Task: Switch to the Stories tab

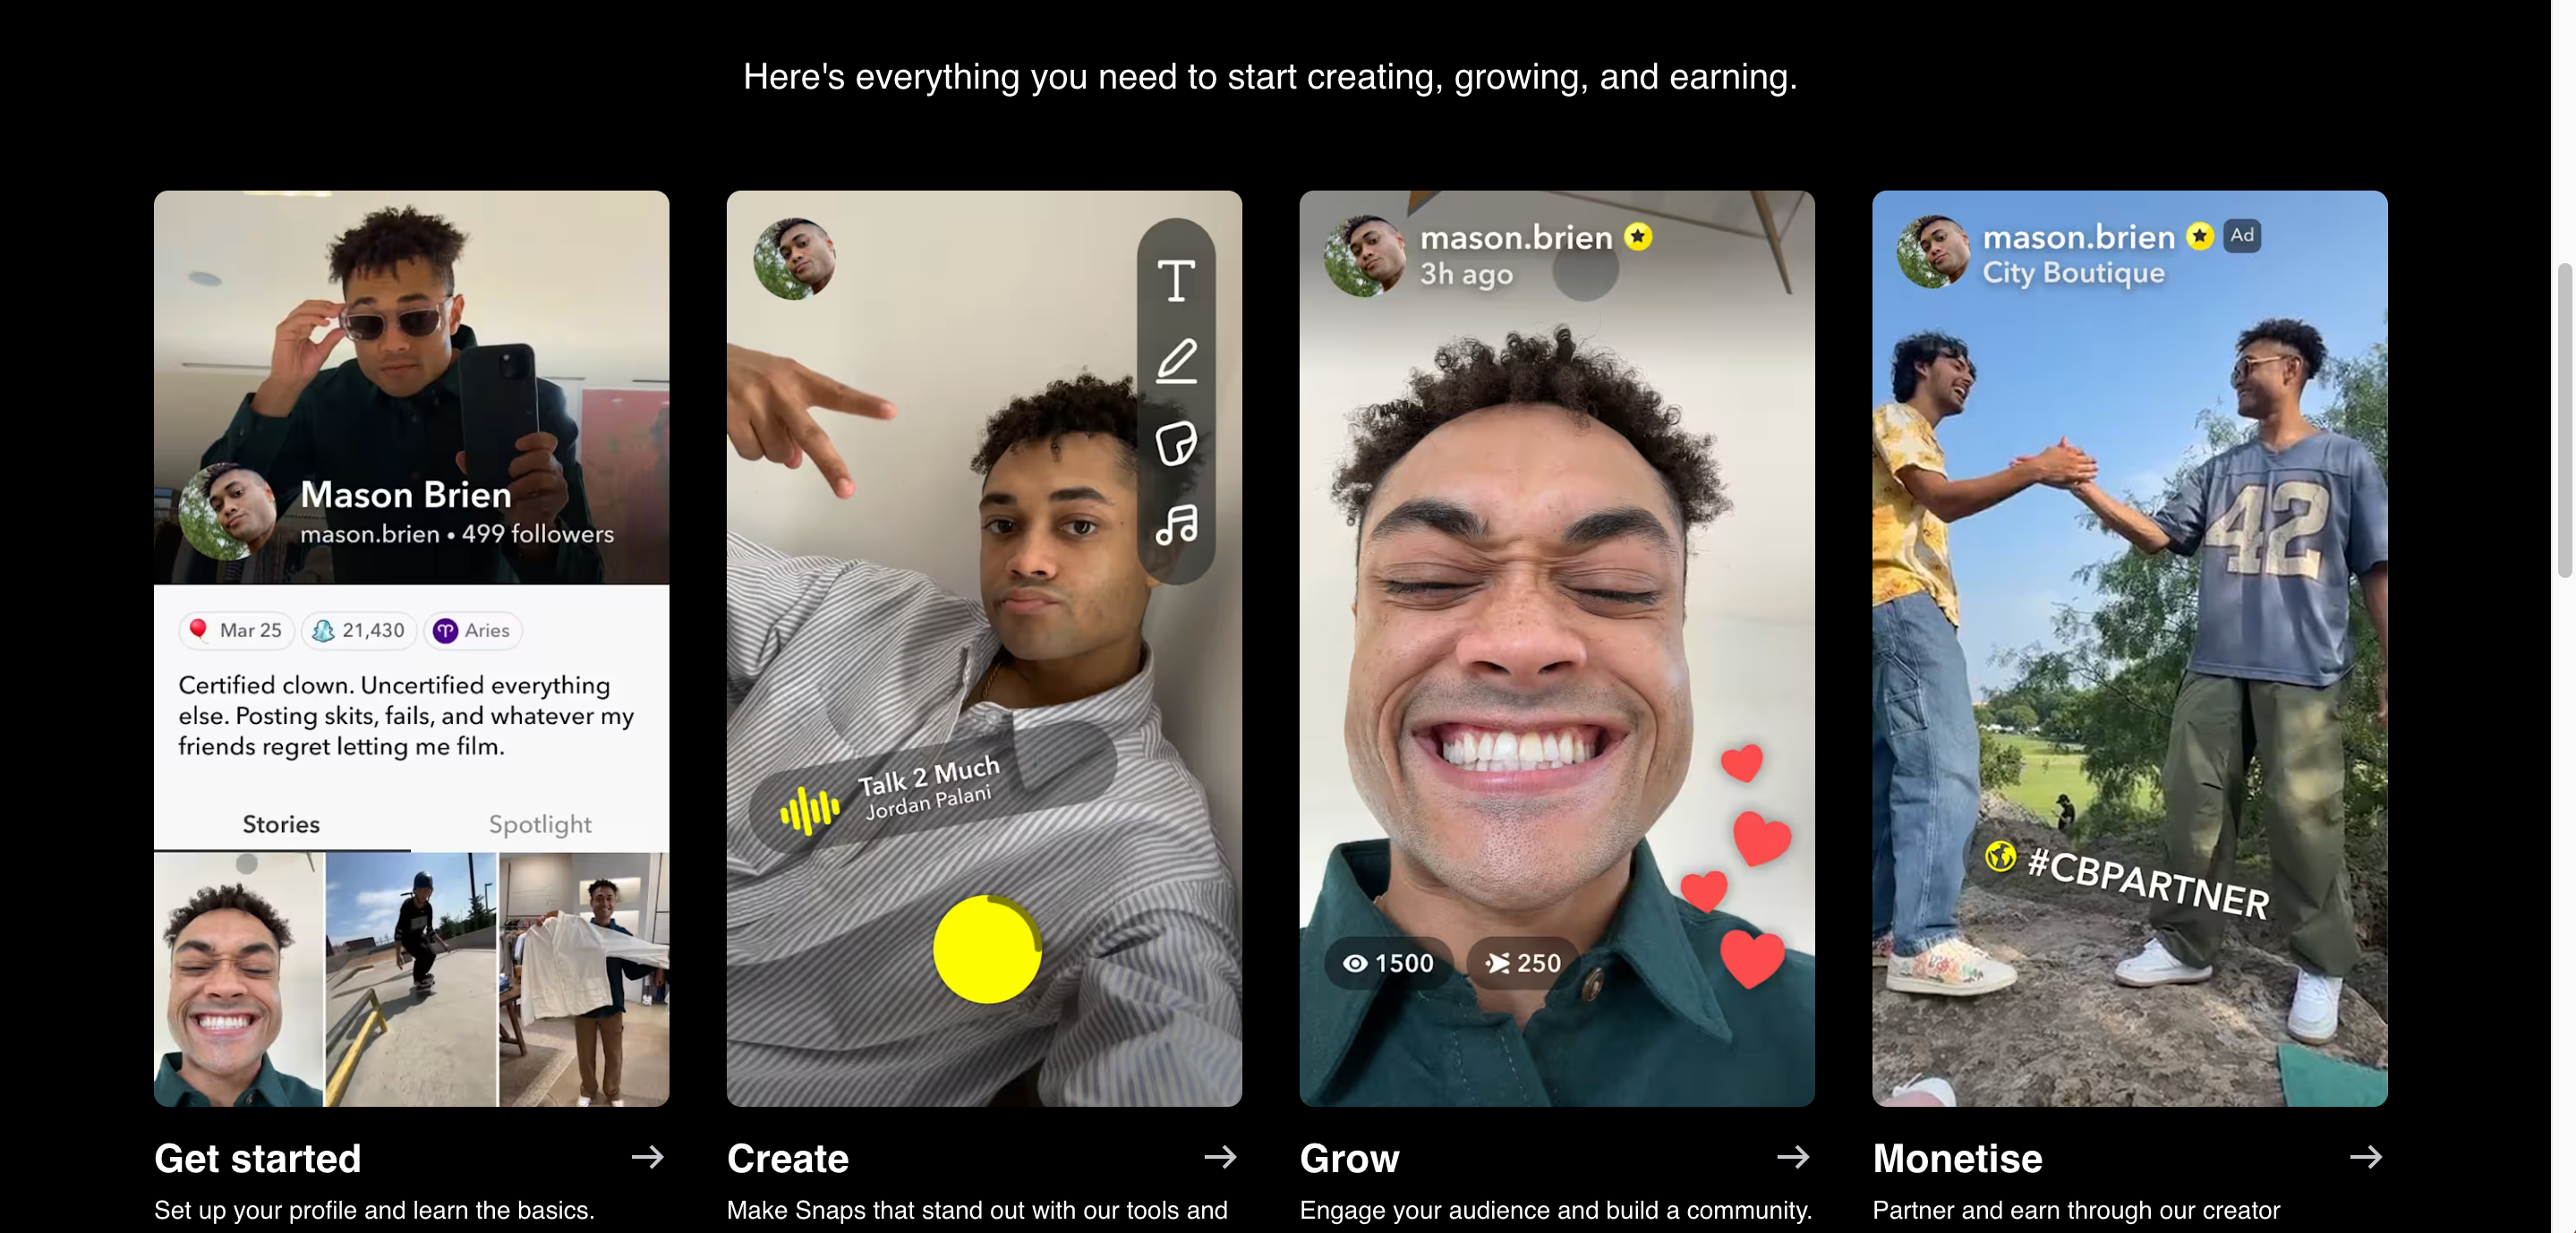Action: pos(281,824)
